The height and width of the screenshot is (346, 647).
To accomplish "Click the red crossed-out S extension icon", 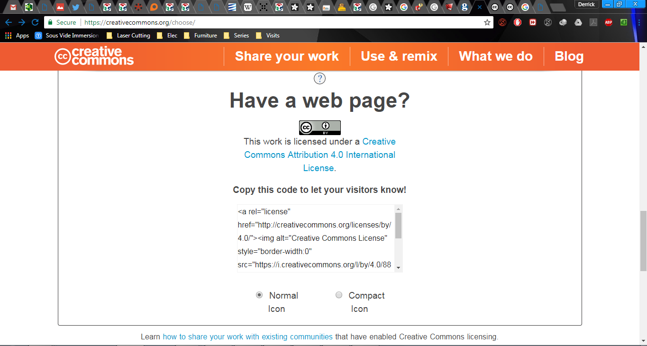I will [x=502, y=22].
